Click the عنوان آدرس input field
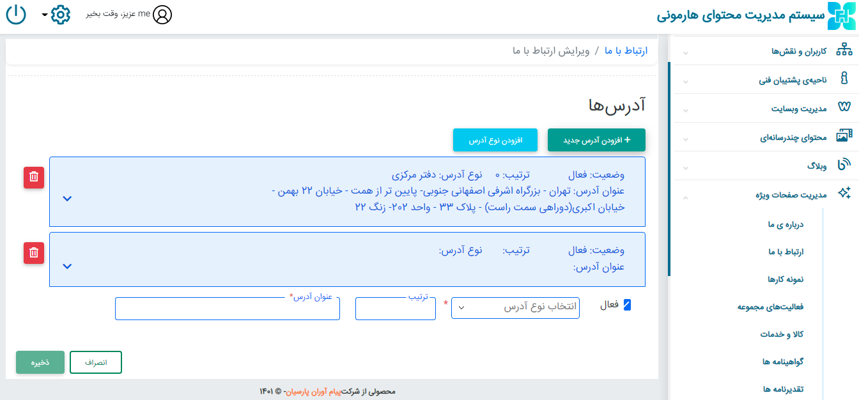 pos(228,309)
